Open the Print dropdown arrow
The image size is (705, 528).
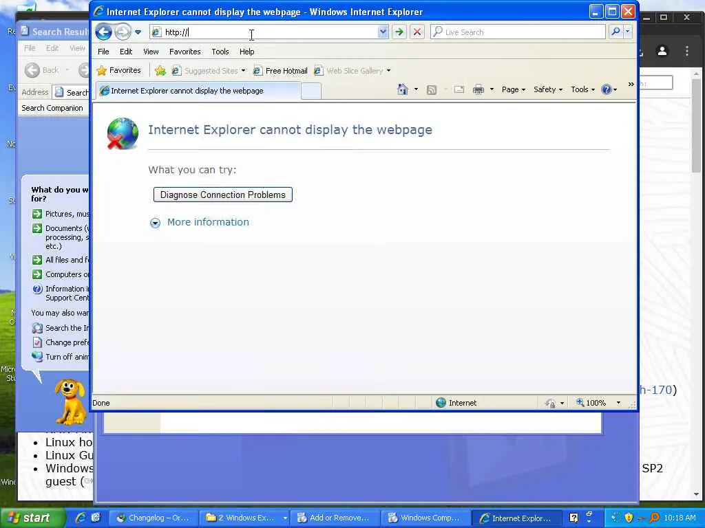pyautogui.click(x=492, y=89)
